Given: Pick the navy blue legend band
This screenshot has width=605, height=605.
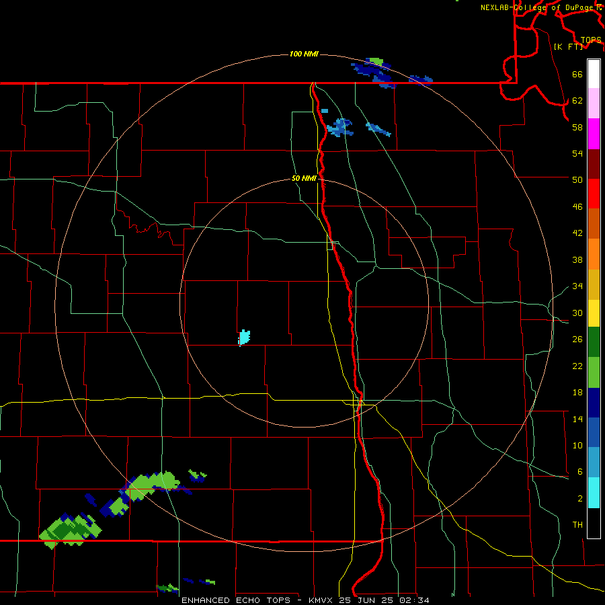Looking at the screenshot, I should pos(594,403).
